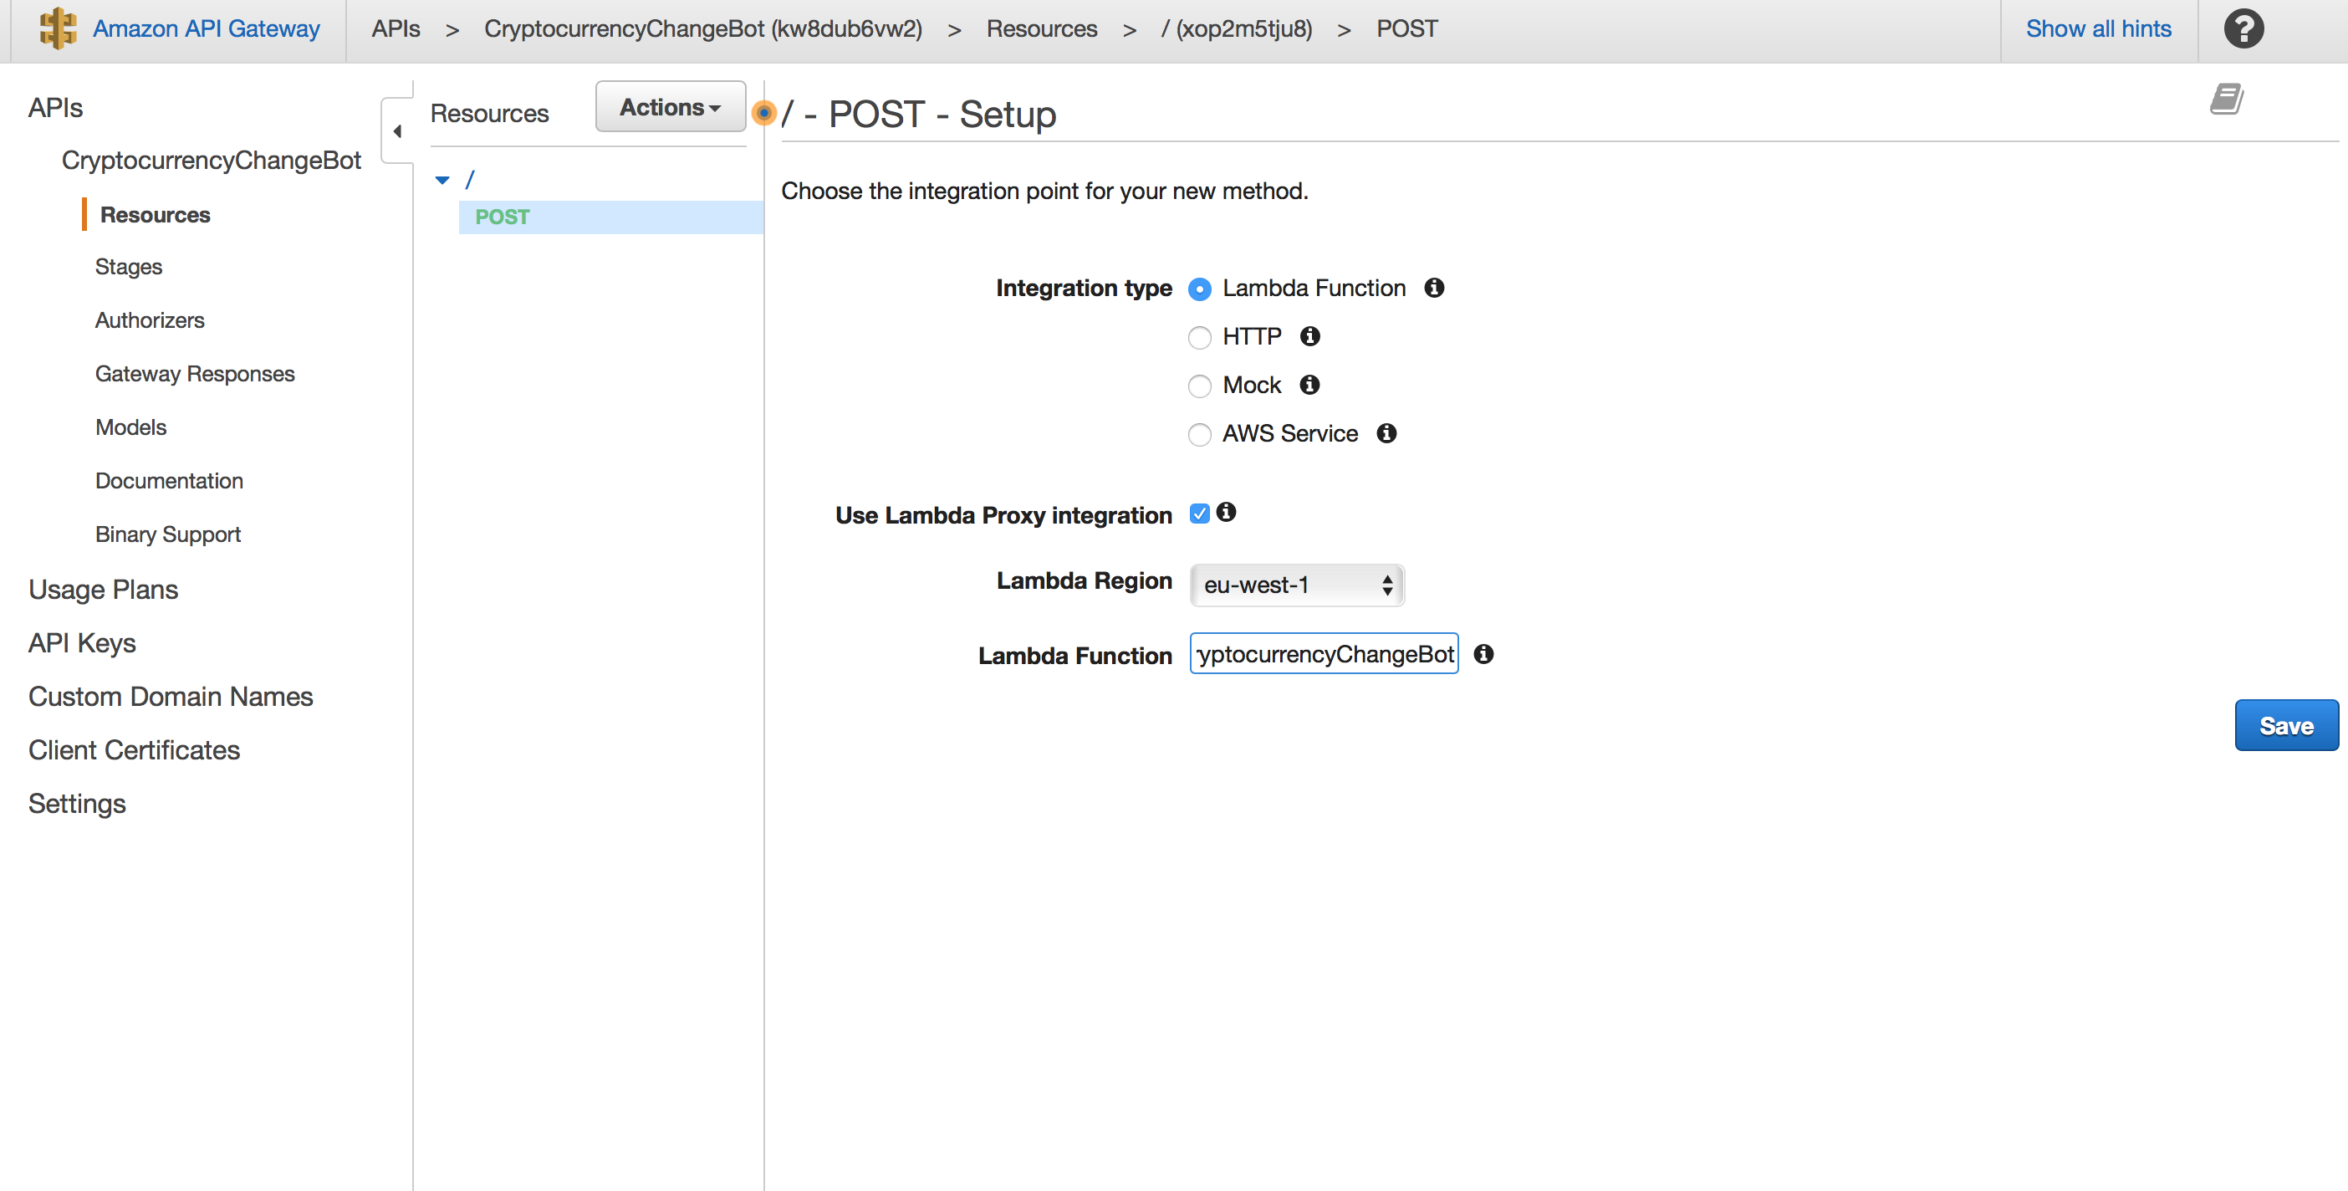
Task: Go to Settings in sidebar
Action: (77, 805)
